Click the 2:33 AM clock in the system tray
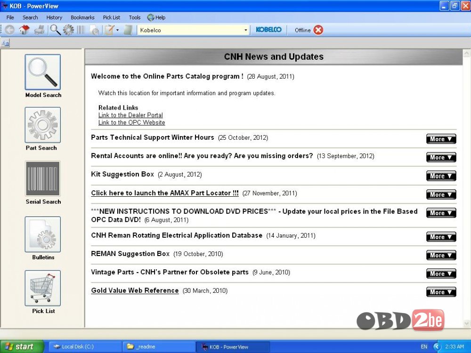The image size is (471, 353). coord(455,347)
